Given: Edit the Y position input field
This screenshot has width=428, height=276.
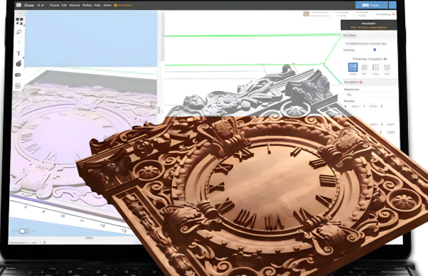Looking at the screenshot, I should [373, 106].
